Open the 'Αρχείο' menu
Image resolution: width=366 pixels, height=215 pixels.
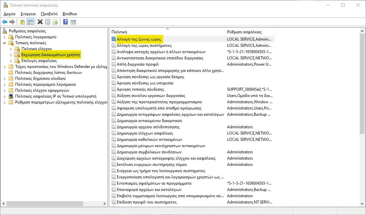point(10,14)
